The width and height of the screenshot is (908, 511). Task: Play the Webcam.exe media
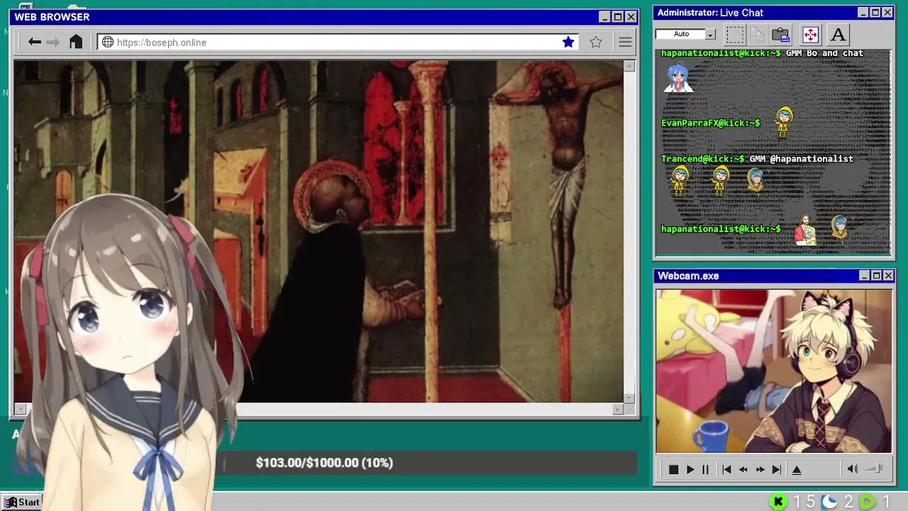point(690,469)
